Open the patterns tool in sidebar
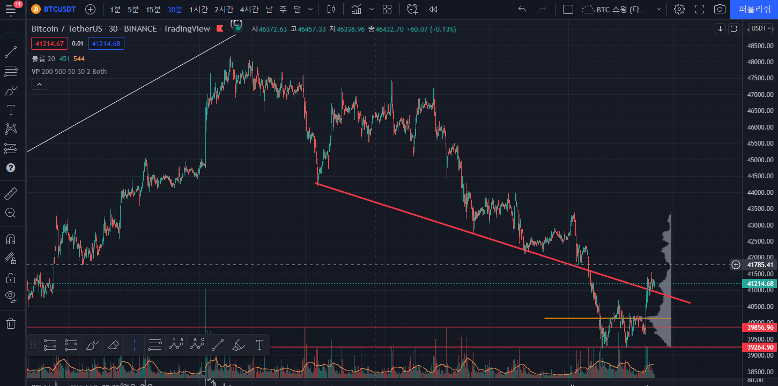Screen dimensions: 778x386 pos(11,129)
